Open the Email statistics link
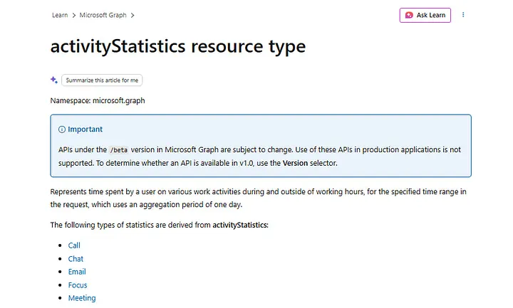Screen dimensions: 513x308 [77, 272]
